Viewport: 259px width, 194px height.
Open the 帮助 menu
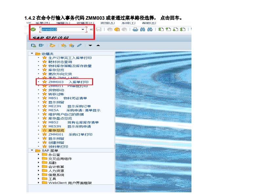tap(149, 23)
